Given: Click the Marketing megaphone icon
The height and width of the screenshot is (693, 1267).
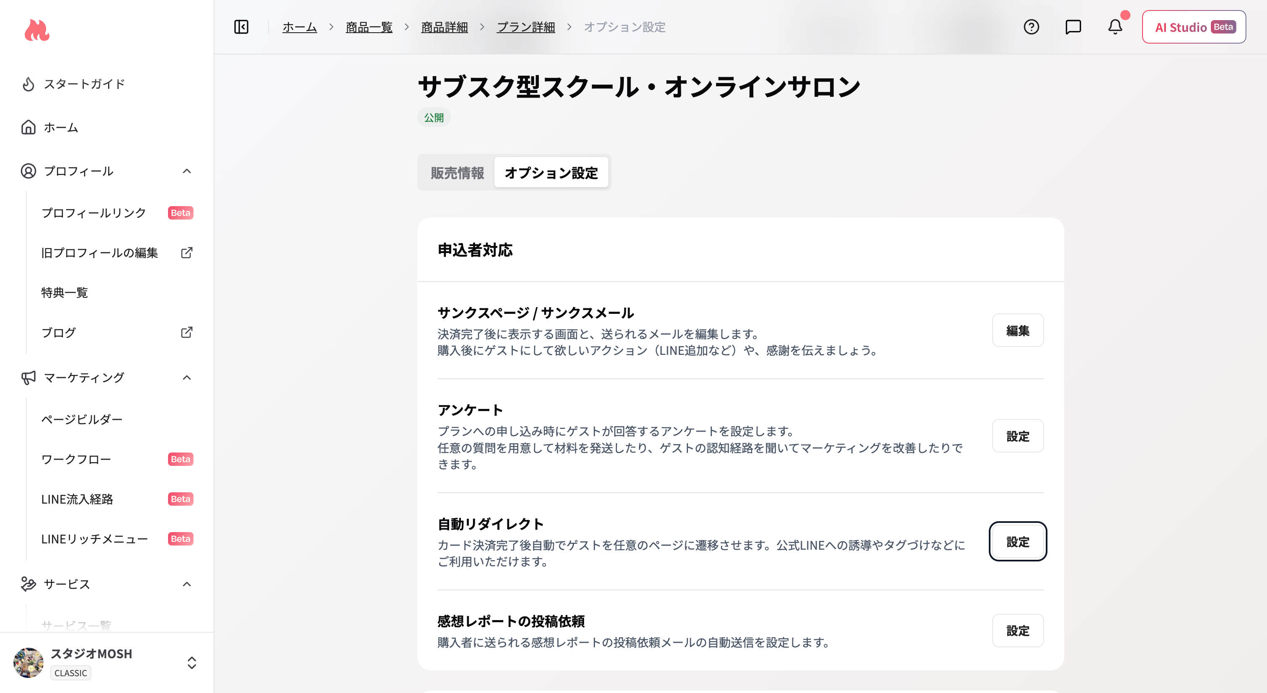Looking at the screenshot, I should tap(28, 377).
